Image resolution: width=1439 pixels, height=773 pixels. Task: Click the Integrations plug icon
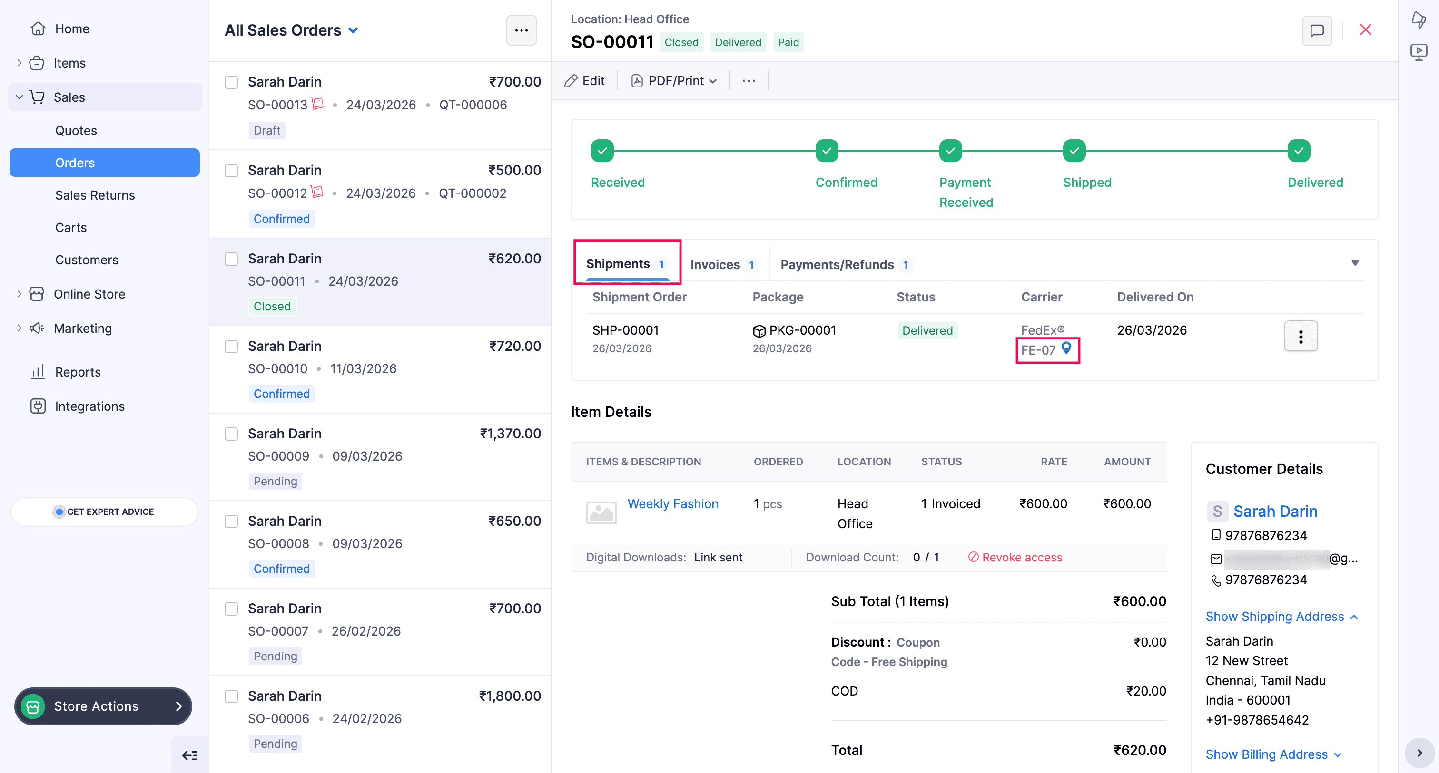pos(38,406)
